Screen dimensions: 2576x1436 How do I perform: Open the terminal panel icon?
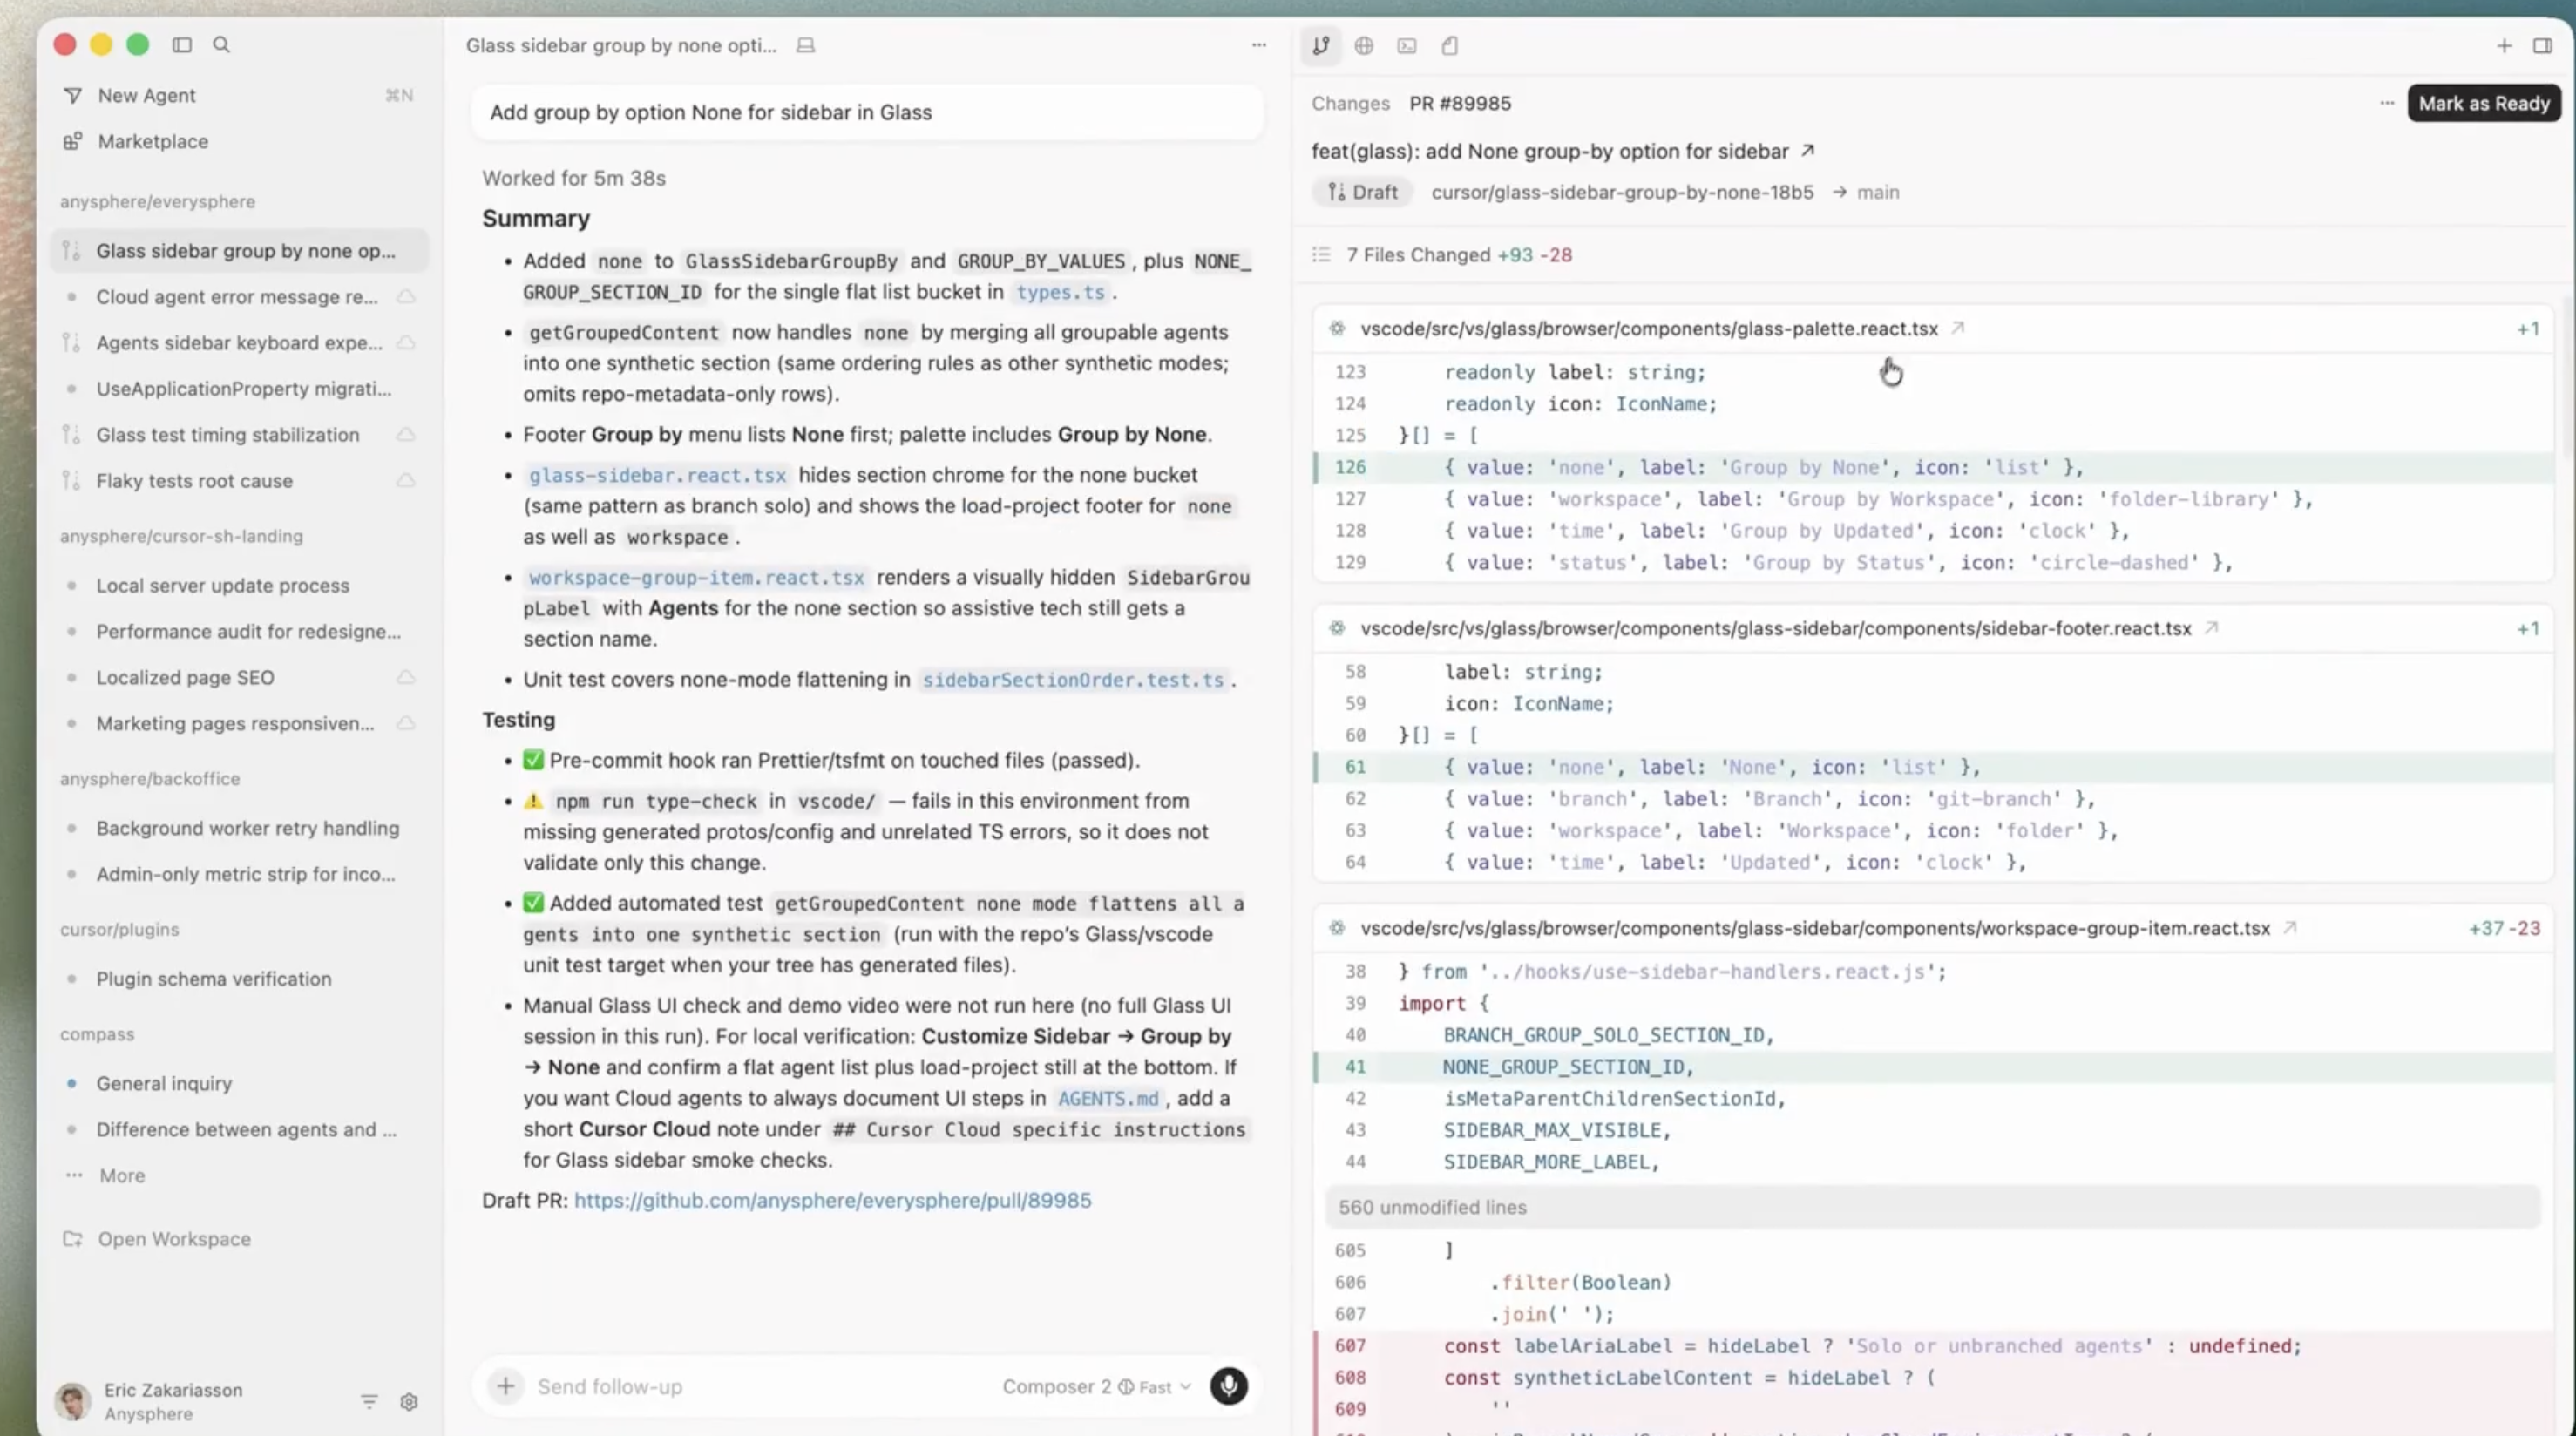1407,46
